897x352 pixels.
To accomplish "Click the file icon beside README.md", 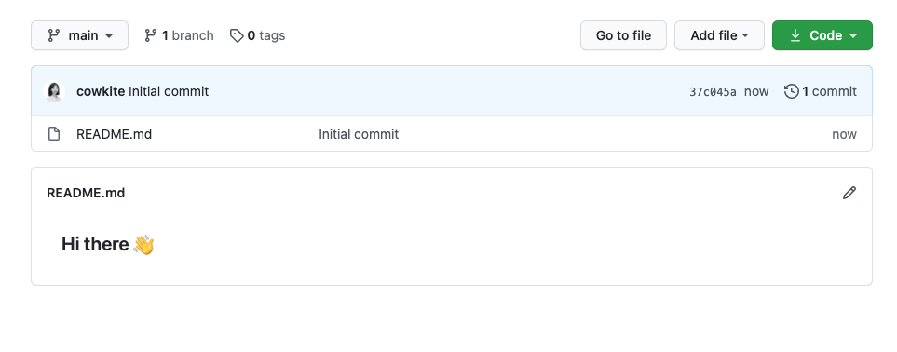I will click(x=54, y=134).
